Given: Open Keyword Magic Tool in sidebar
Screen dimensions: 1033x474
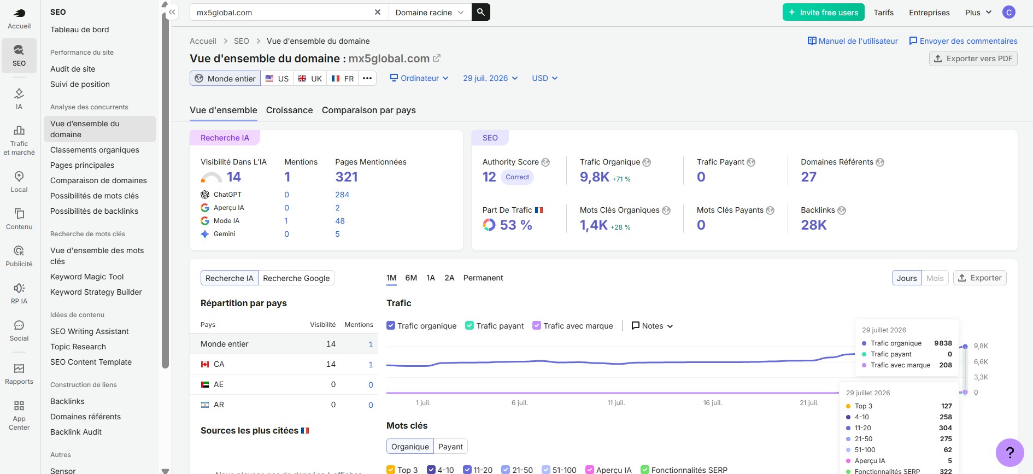Looking at the screenshot, I should [x=87, y=277].
